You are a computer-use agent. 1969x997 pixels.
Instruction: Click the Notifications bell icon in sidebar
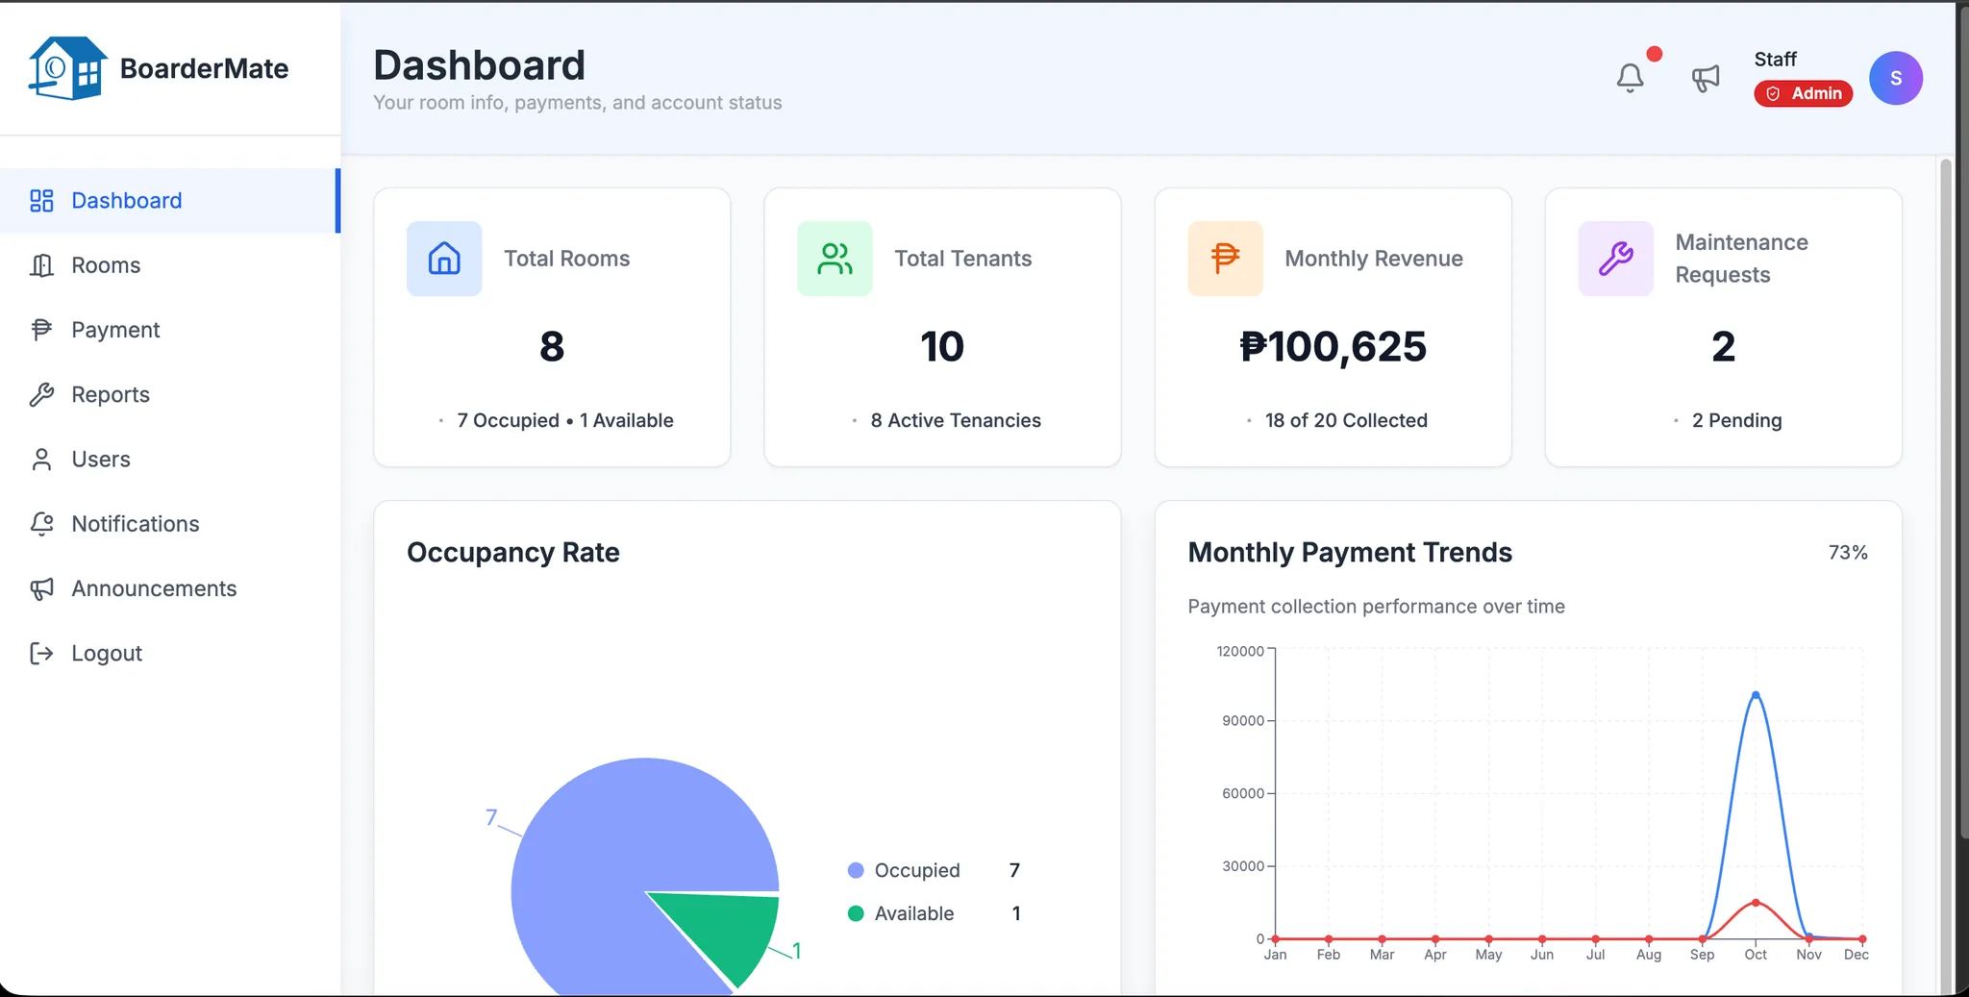41,524
